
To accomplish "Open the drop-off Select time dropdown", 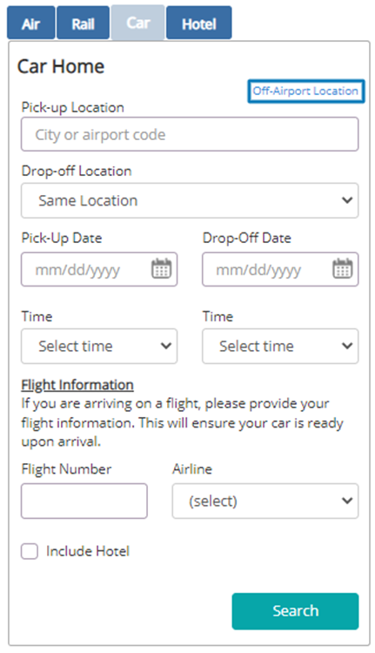I will pos(280,346).
